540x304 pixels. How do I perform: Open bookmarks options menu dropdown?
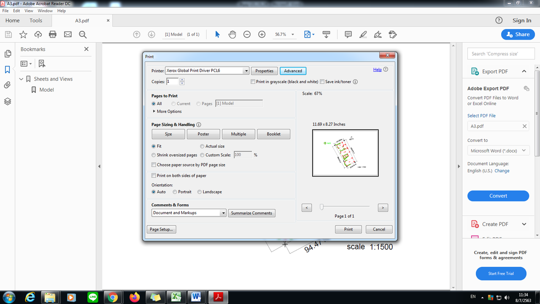pos(26,64)
